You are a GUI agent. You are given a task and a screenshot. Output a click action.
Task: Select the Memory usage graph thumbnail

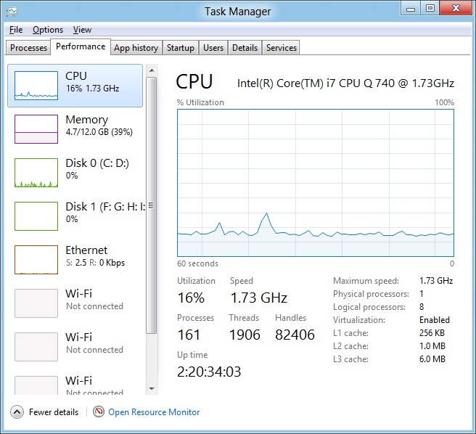pos(36,129)
